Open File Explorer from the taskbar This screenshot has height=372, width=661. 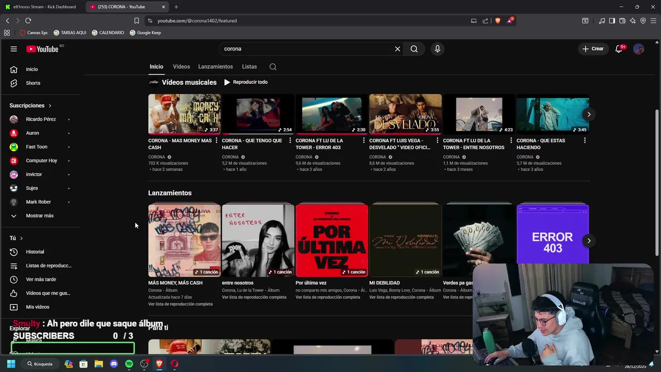[99, 364]
